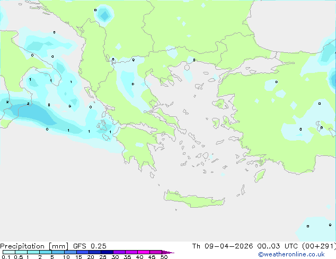Click the purple arrow above 50 mm
Image resolution: width=336 pixels, height=259 pixels.
(168, 252)
